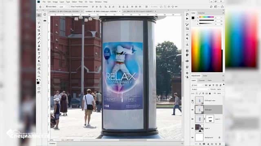The image size is (261, 146).
Task: Select the Zoom magnifier tool
Action: pyautogui.click(x=39, y=73)
